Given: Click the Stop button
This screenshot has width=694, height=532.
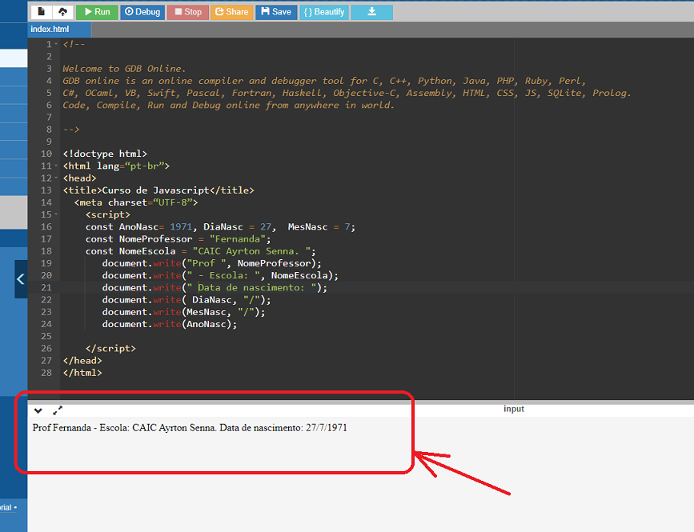Looking at the screenshot, I should click(x=187, y=12).
